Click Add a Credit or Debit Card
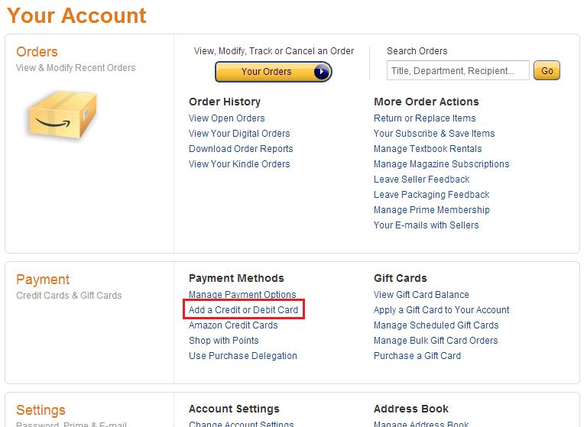The width and height of the screenshot is (587, 427). click(244, 310)
